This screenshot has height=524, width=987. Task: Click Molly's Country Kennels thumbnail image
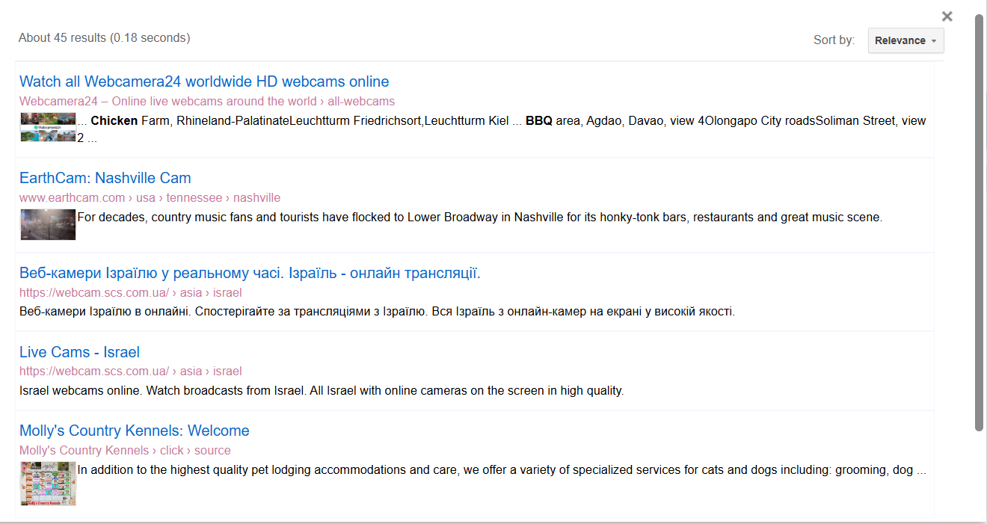tap(48, 484)
